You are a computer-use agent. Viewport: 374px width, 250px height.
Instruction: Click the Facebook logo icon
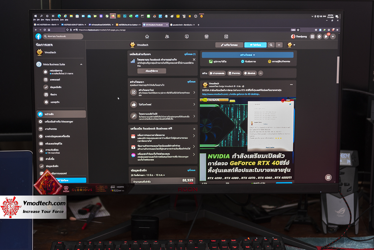pos(38,36)
